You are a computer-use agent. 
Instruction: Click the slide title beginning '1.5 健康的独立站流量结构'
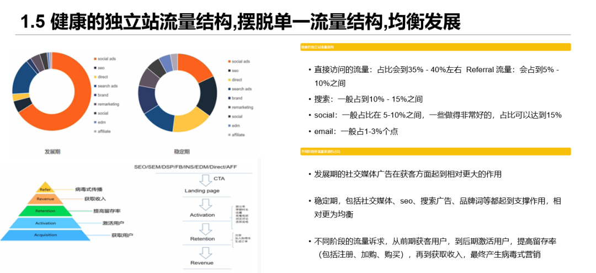coord(240,22)
